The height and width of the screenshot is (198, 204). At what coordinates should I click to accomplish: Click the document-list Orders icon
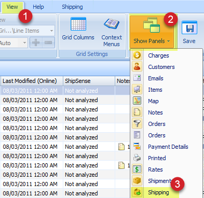click(x=137, y=135)
